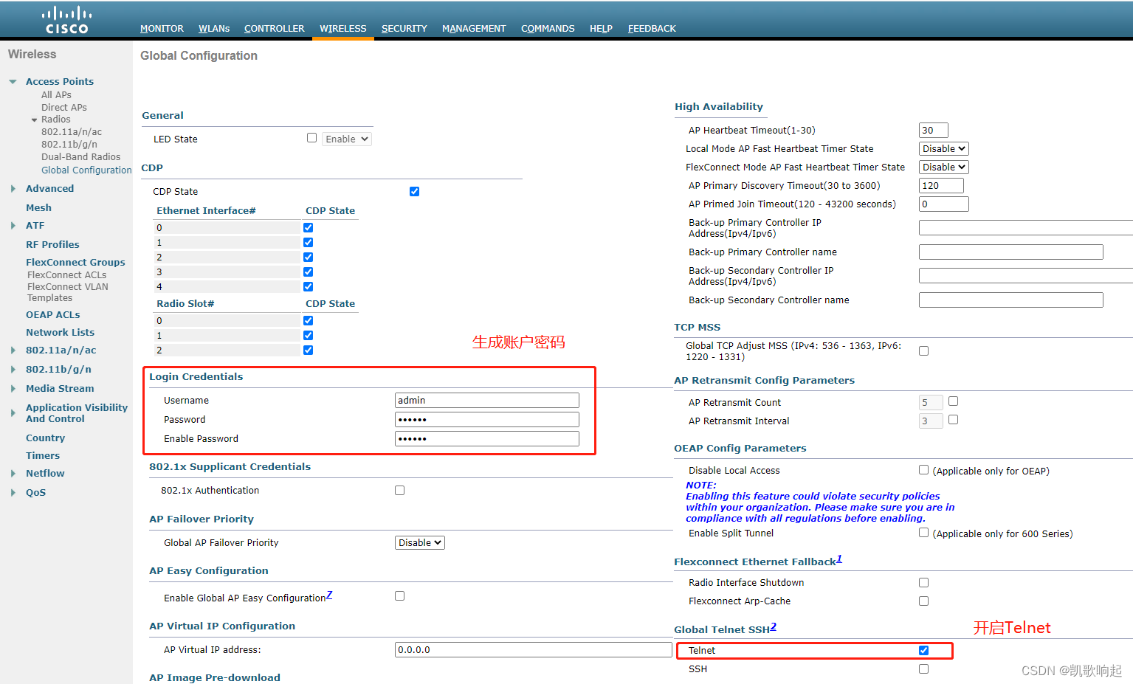The image size is (1133, 684).
Task: Open the LED State Enable dropdown
Action: tap(346, 139)
